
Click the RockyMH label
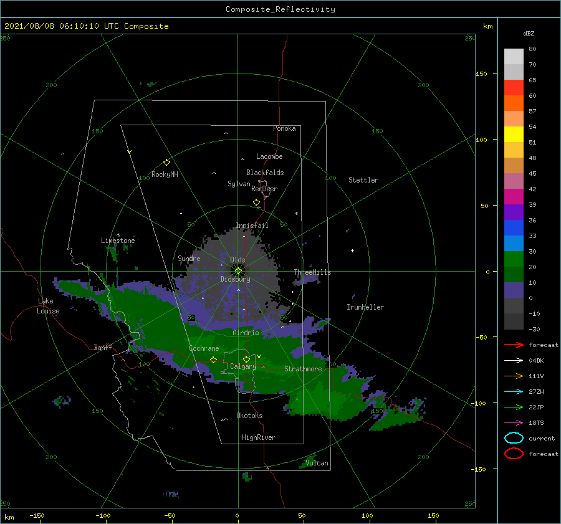(165, 174)
